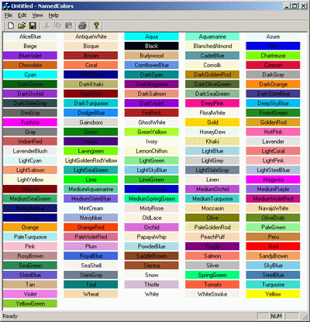
Task: Pick the Crimson color swatch
Action: (x=273, y=65)
